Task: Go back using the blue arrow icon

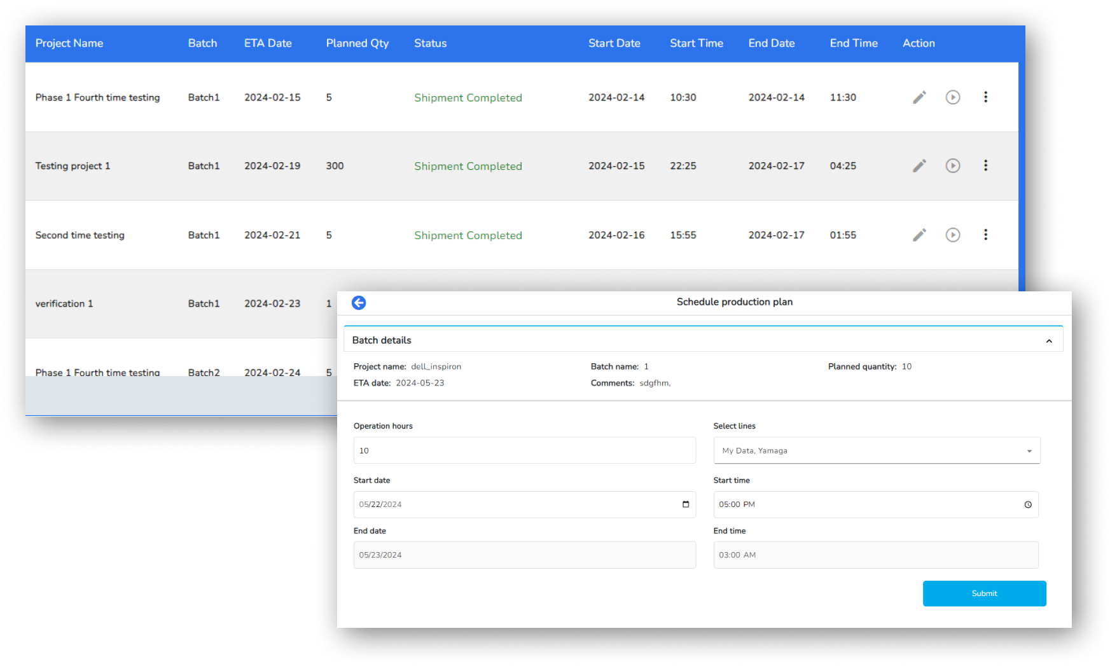Action: pos(359,303)
